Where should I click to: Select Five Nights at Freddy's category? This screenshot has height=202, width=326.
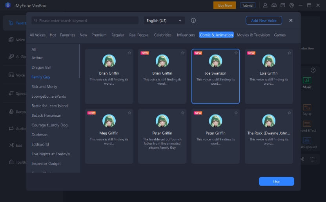(51, 154)
